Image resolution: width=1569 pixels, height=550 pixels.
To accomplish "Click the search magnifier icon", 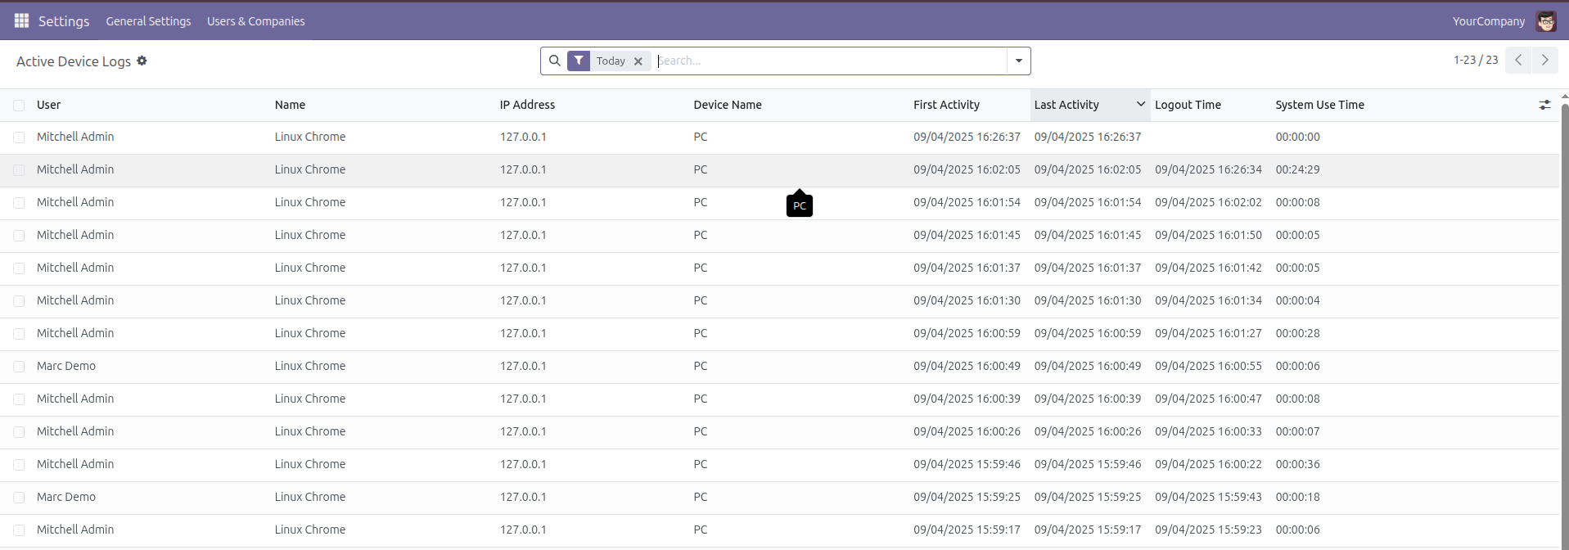I will tap(555, 61).
